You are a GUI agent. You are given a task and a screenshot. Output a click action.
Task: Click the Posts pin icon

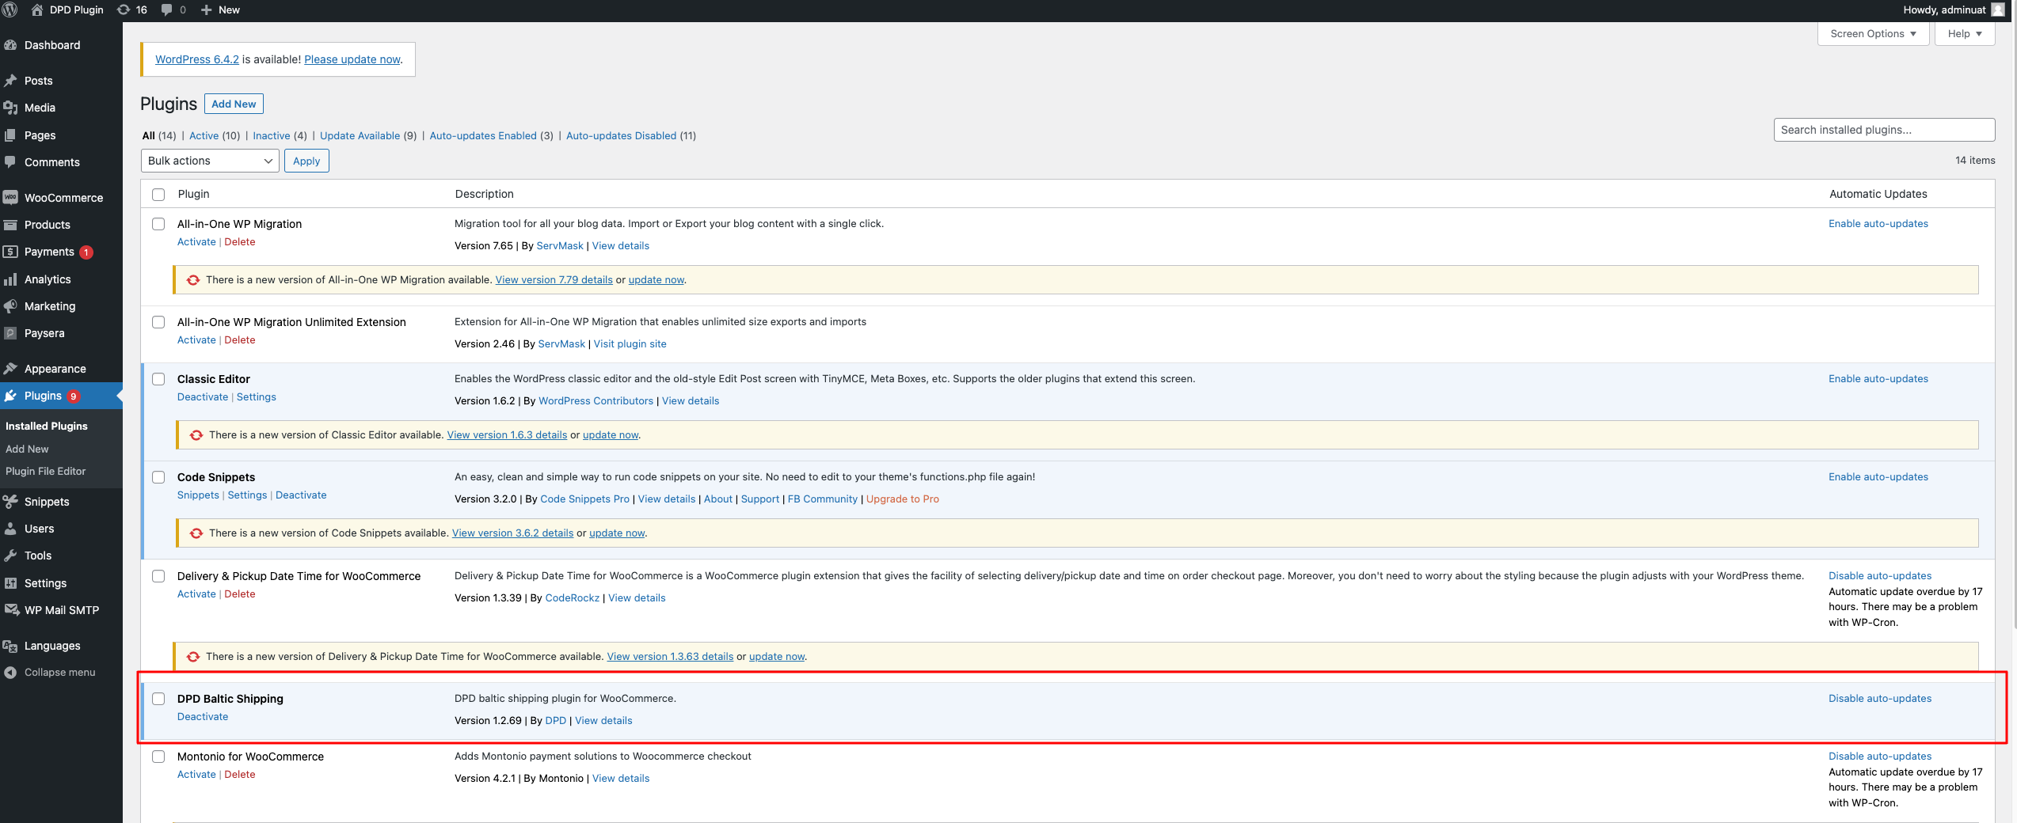coord(10,81)
